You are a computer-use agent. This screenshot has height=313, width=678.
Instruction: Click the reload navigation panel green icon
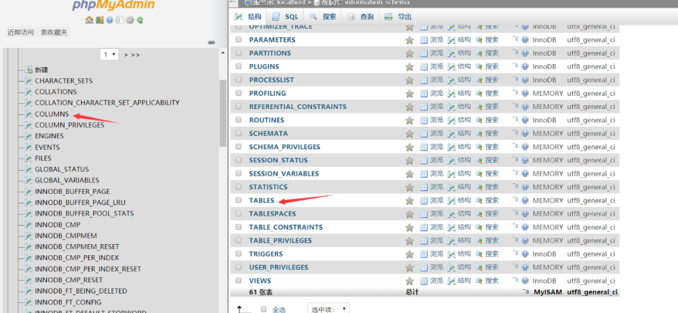[x=139, y=20]
